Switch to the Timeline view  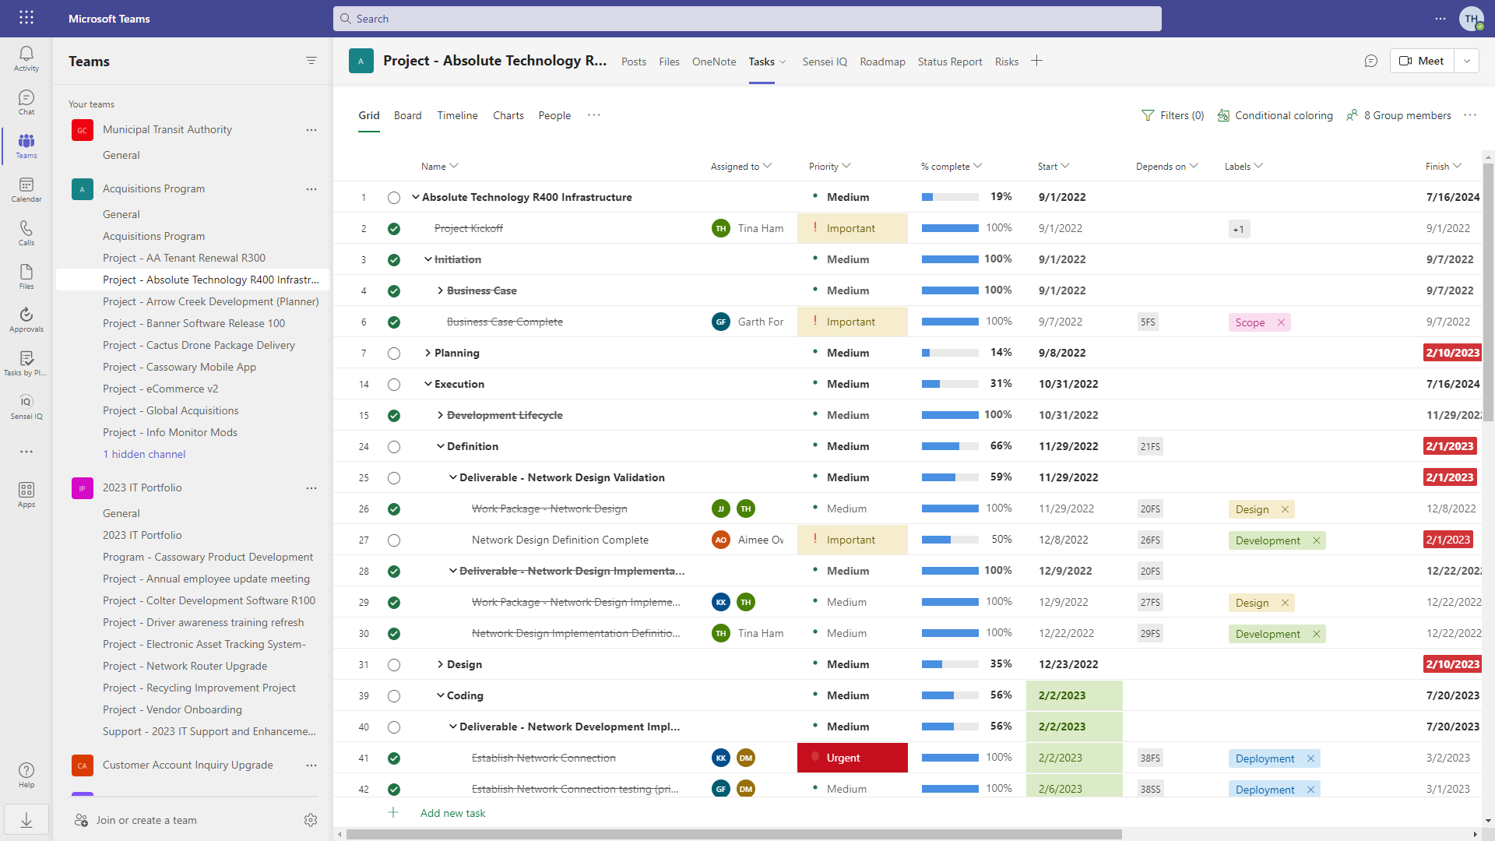(458, 115)
